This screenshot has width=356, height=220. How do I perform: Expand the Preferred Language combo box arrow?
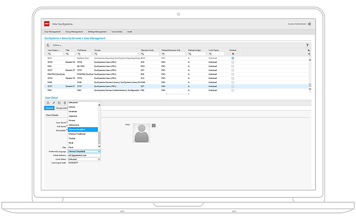tap(99, 151)
